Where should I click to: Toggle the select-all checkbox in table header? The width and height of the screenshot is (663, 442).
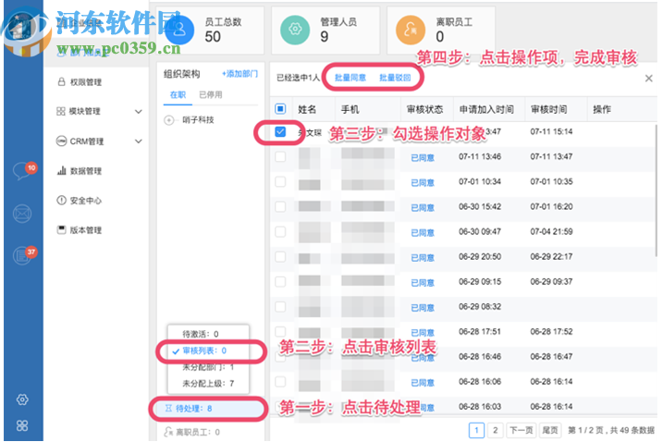tap(280, 109)
